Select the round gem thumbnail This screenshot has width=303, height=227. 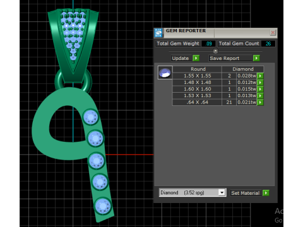tap(165, 73)
